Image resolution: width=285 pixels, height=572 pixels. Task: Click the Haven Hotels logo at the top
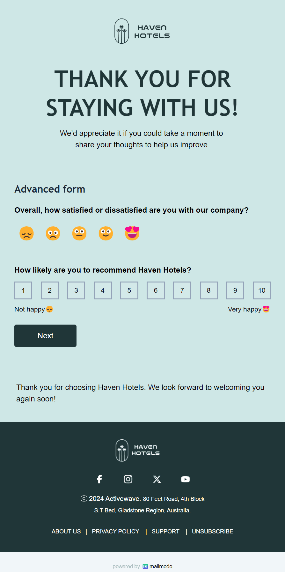coord(142,31)
